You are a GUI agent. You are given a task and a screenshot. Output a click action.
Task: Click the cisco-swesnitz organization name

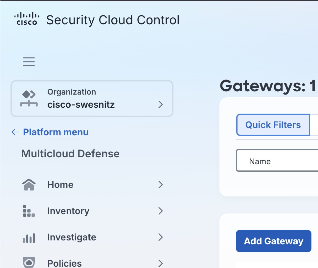(81, 104)
